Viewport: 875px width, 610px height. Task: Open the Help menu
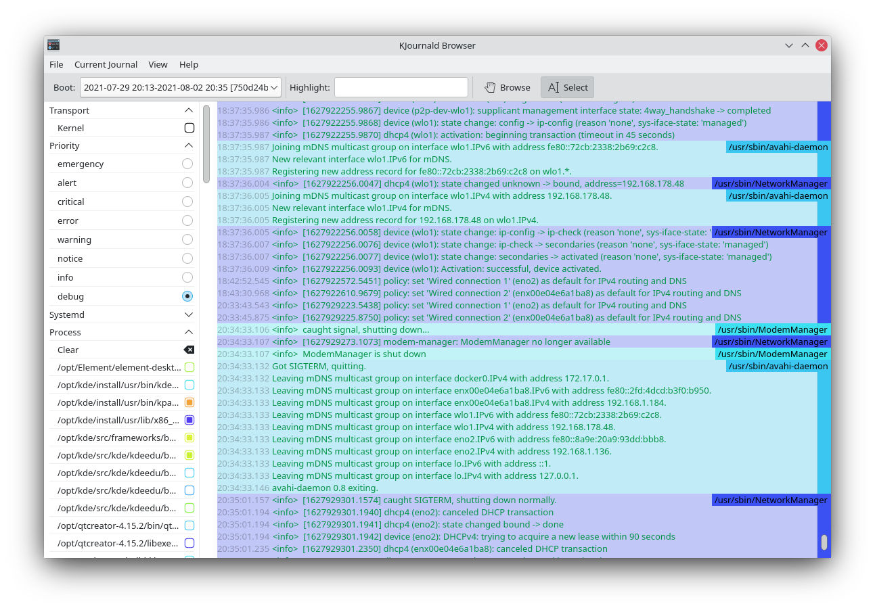tap(189, 64)
